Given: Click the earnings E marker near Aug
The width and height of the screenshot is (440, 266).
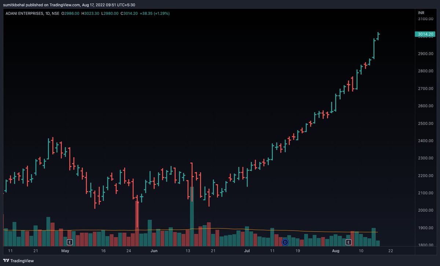Looking at the screenshot, I should (x=348, y=242).
